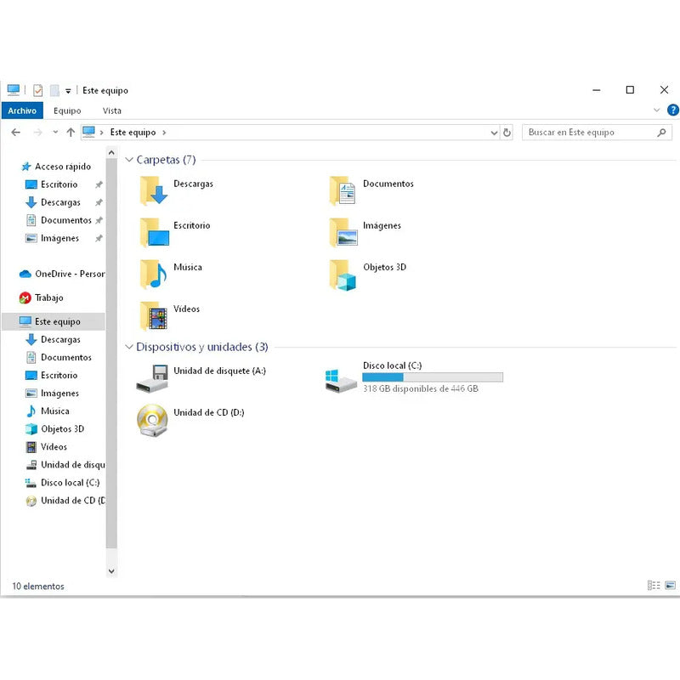The image size is (680, 680).
Task: Select the Disco local (C:) drive icon
Action: click(x=342, y=381)
